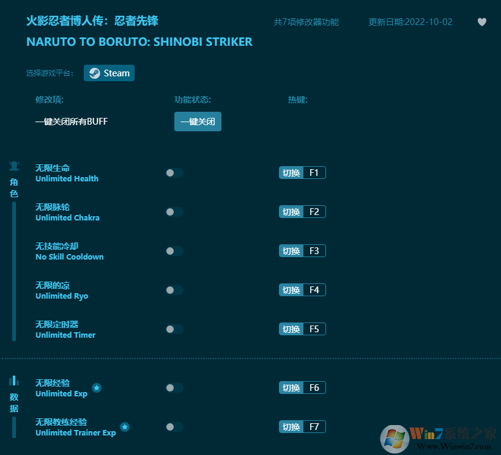Click the 角色 section label

click(x=14, y=188)
